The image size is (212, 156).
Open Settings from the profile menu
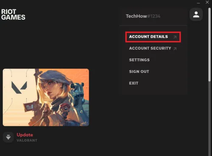tap(139, 60)
